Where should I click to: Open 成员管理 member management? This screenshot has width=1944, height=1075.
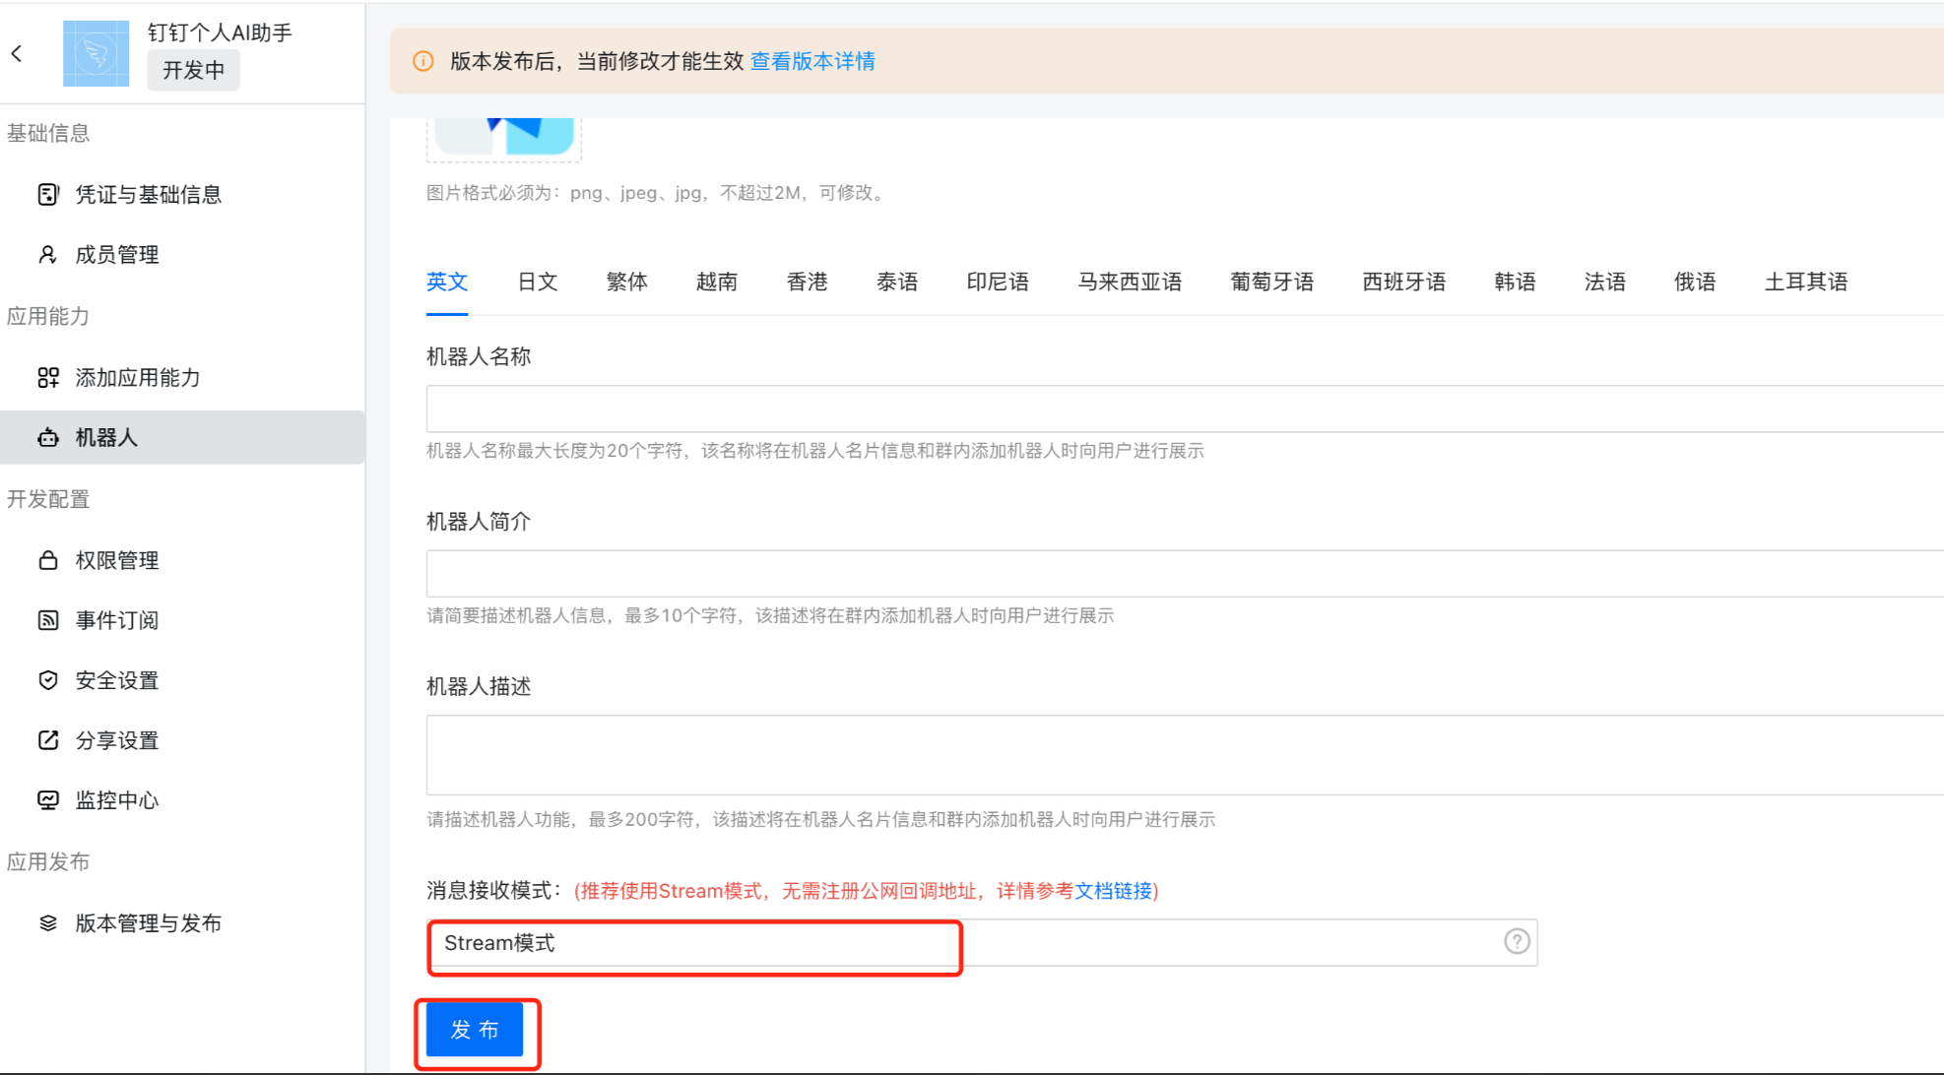click(116, 255)
